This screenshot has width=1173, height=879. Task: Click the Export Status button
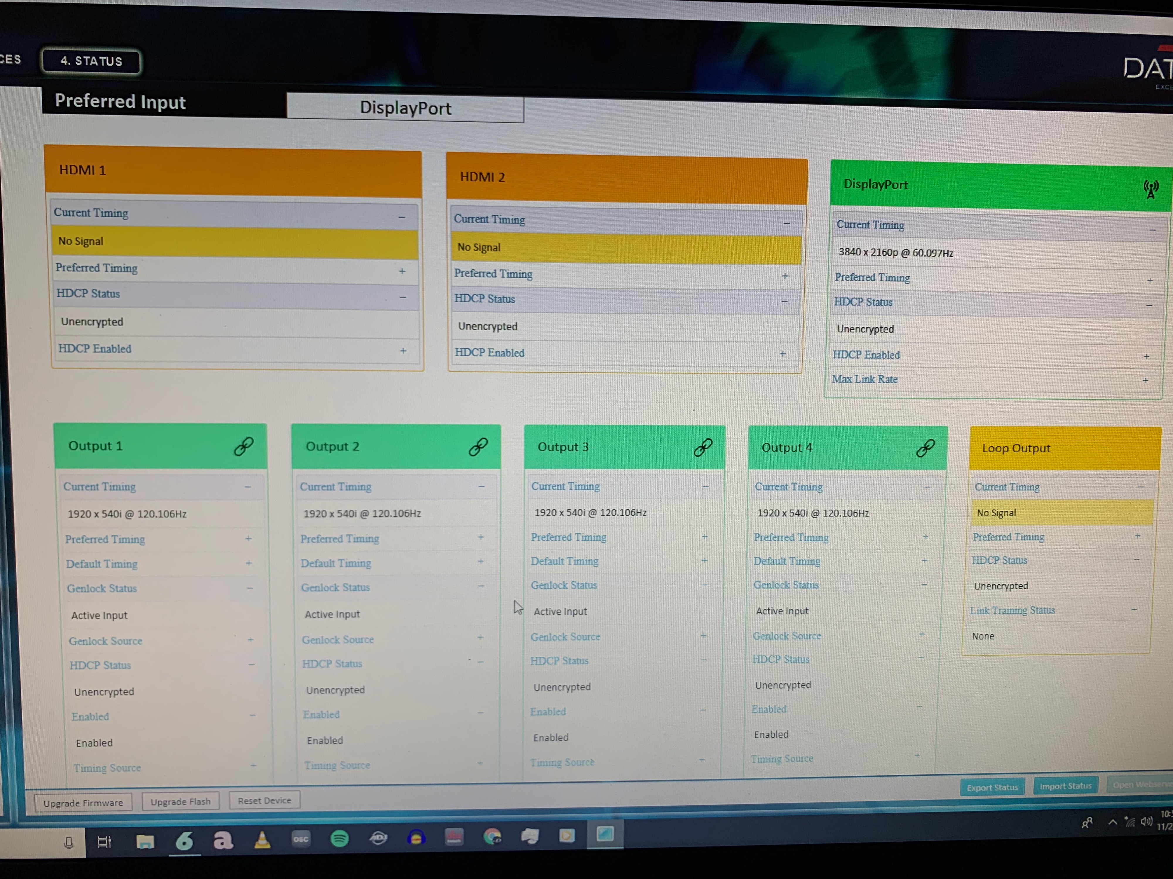point(992,787)
